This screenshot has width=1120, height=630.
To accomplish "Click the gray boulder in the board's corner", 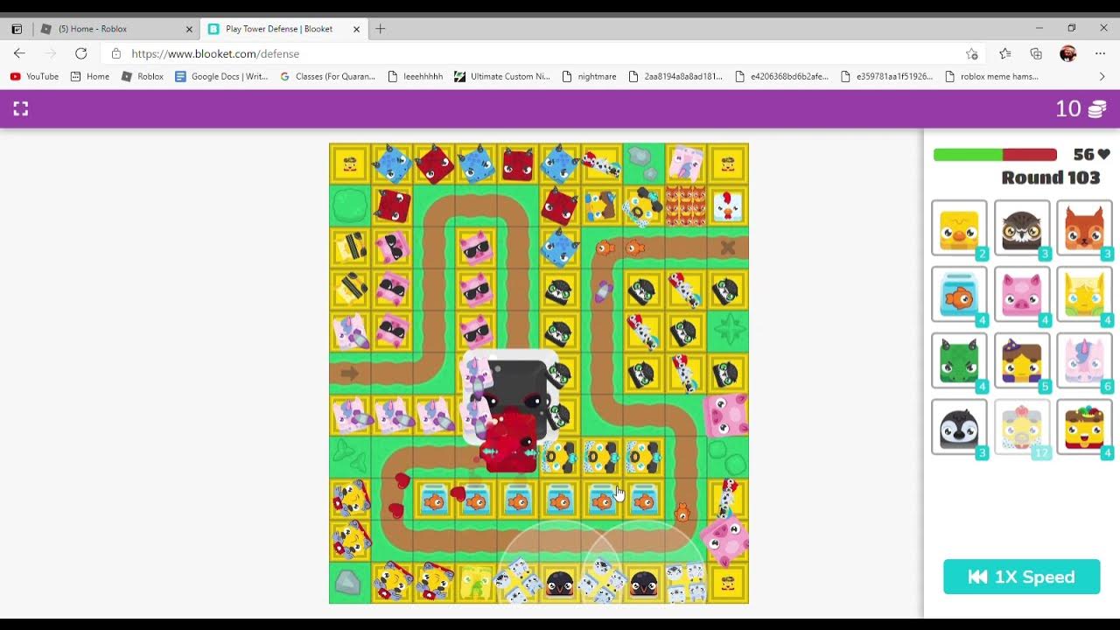I will [348, 583].
